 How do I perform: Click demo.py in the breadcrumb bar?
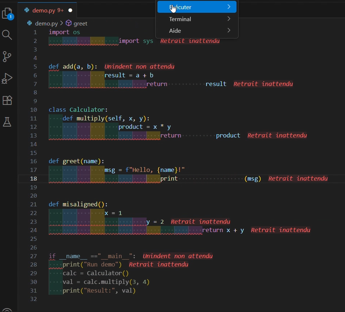pos(46,23)
